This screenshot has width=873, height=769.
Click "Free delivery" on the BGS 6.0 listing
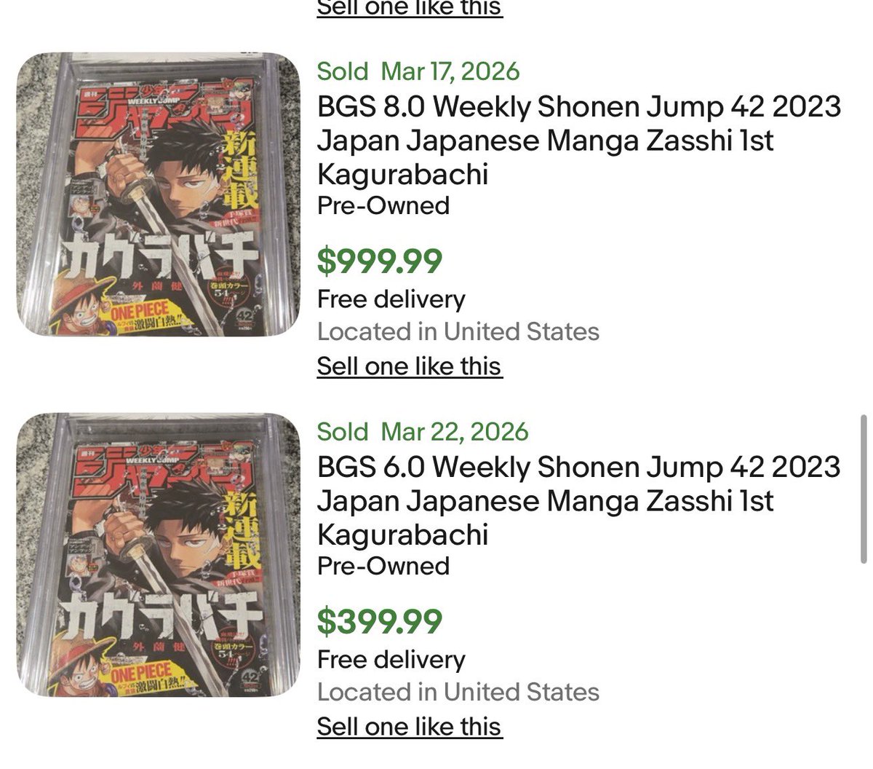(x=391, y=660)
